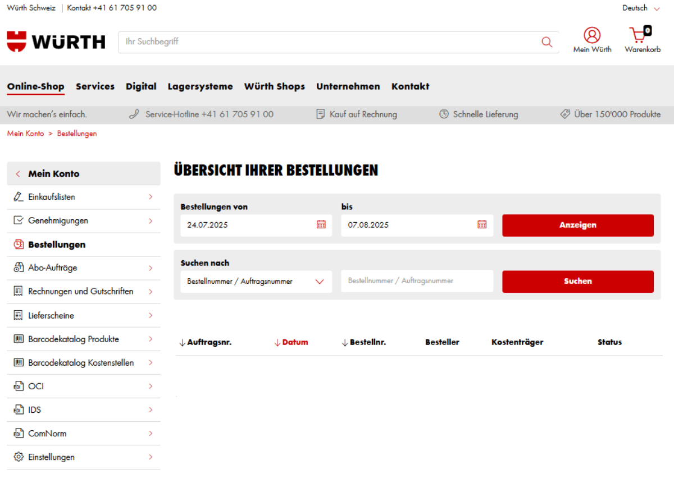Click the Abo-Aufträge icon

[x=18, y=268]
